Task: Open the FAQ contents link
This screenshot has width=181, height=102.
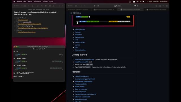Action: point(76,47)
